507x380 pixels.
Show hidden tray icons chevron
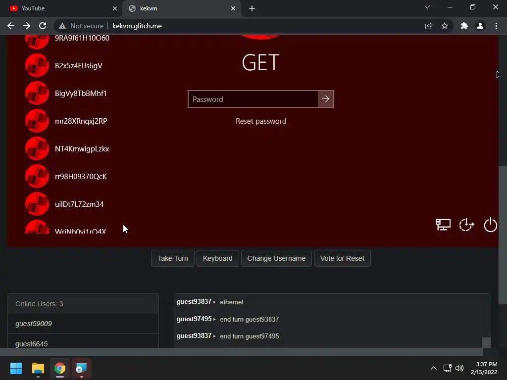(434, 368)
